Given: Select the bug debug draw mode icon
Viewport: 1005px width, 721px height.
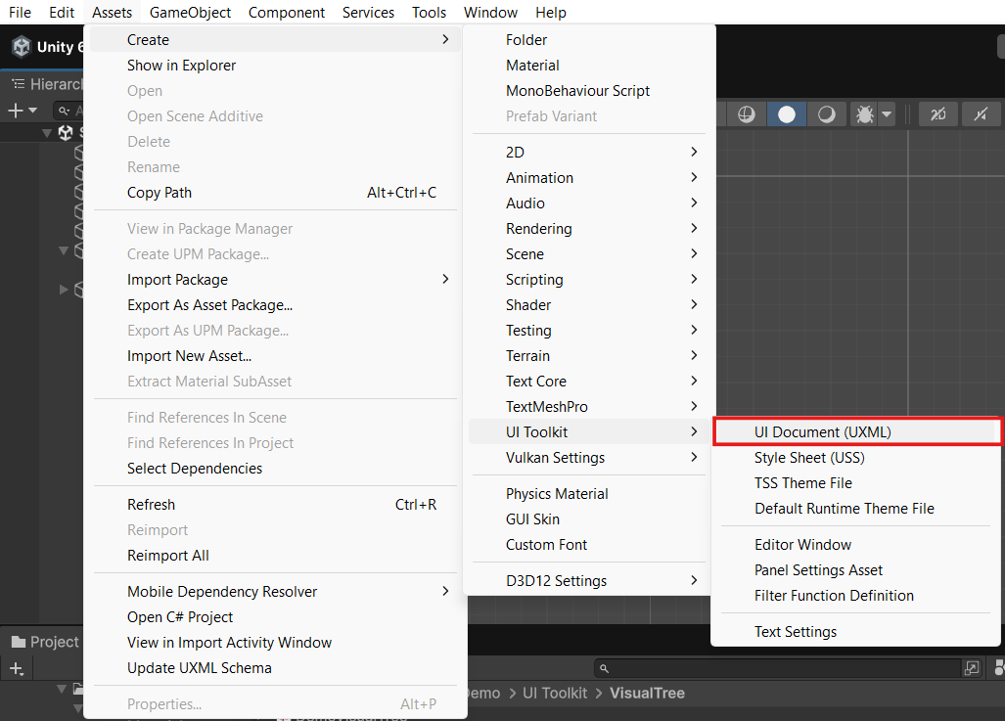Looking at the screenshot, I should pyautogui.click(x=865, y=113).
